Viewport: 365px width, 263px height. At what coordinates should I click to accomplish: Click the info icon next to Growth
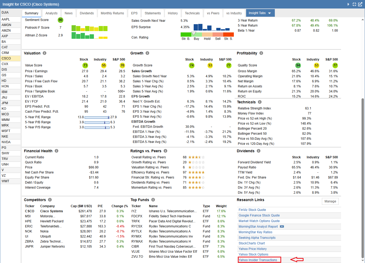147,53
